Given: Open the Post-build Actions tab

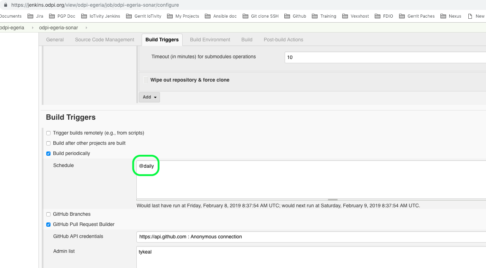Looking at the screenshot, I should pyautogui.click(x=283, y=40).
